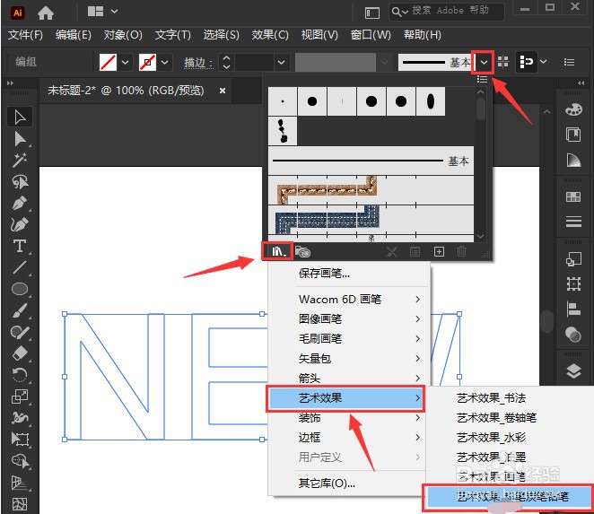This screenshot has height=514, width=594.
Task: Open the Swatches panel icon
Action: tap(573, 196)
